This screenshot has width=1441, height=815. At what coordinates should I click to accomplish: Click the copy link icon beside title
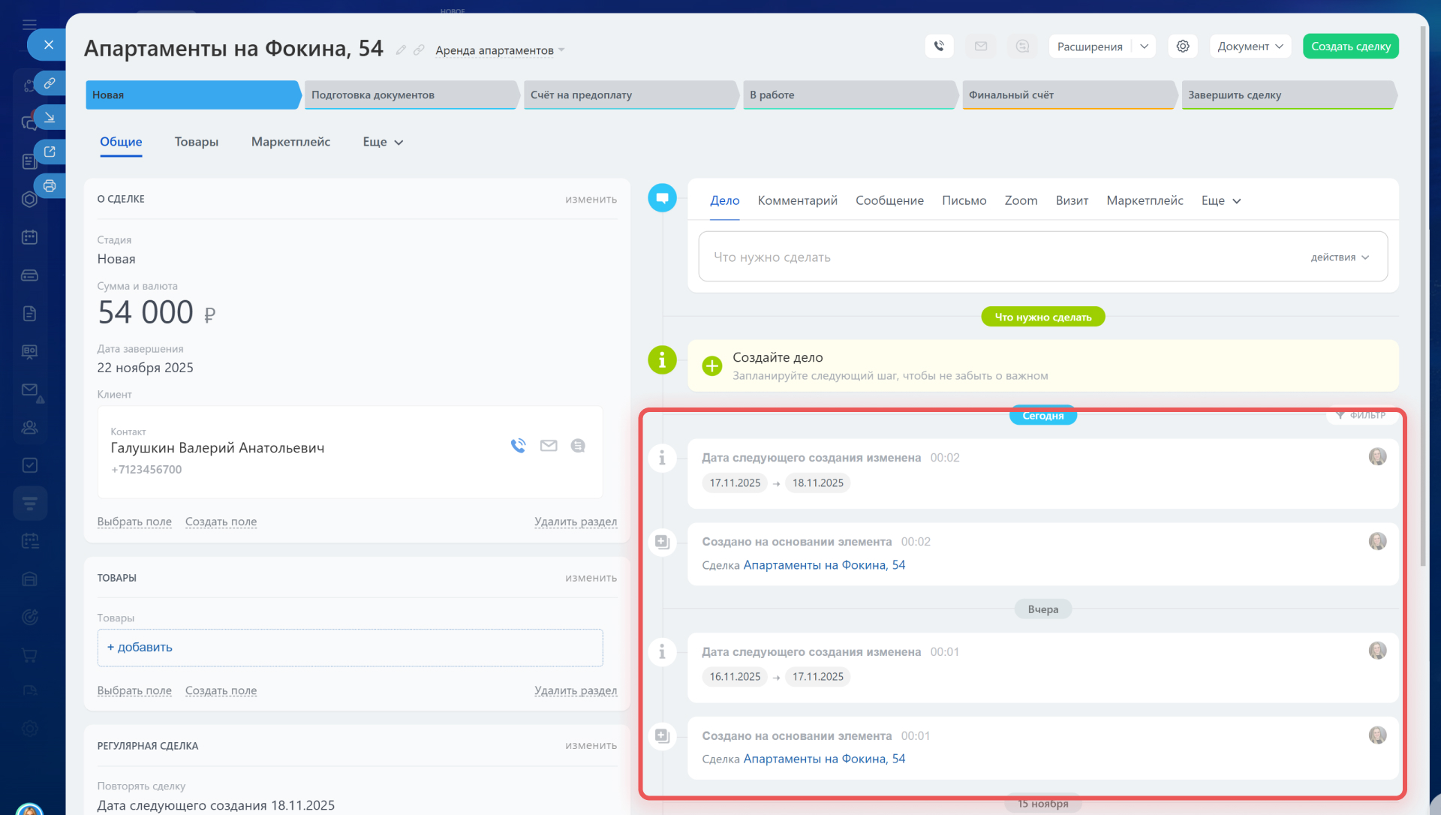click(419, 50)
